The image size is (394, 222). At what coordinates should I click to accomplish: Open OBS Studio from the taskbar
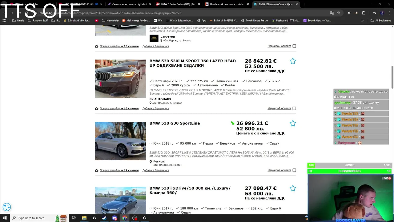[x=135, y=218]
